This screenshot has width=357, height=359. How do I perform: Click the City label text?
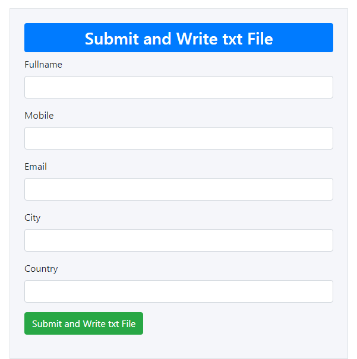(32, 218)
